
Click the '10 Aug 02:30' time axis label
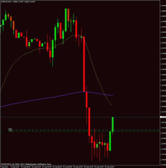click(36, 167)
